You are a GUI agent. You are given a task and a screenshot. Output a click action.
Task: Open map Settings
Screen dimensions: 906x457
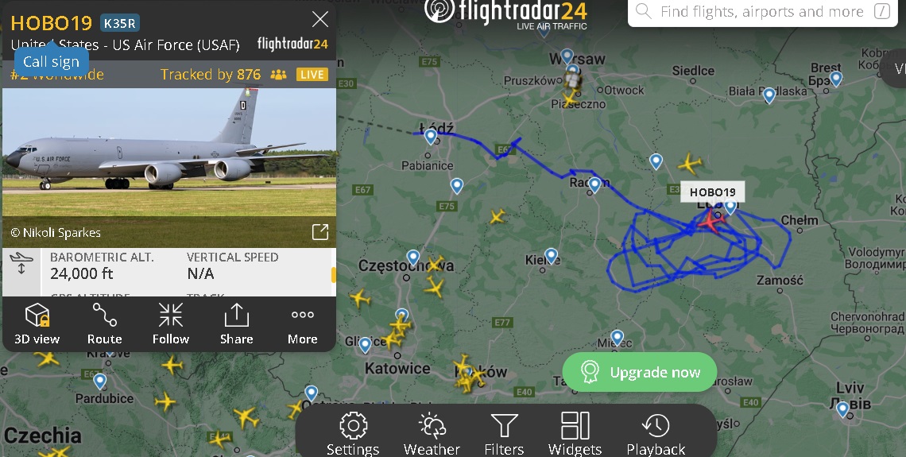[x=353, y=433]
